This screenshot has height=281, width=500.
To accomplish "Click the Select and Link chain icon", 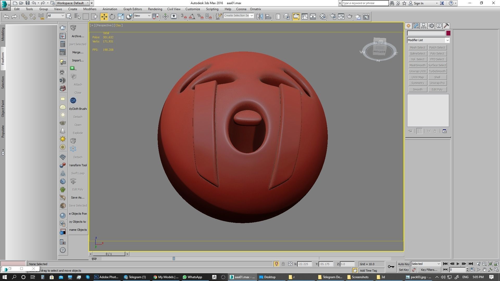I will (24, 17).
